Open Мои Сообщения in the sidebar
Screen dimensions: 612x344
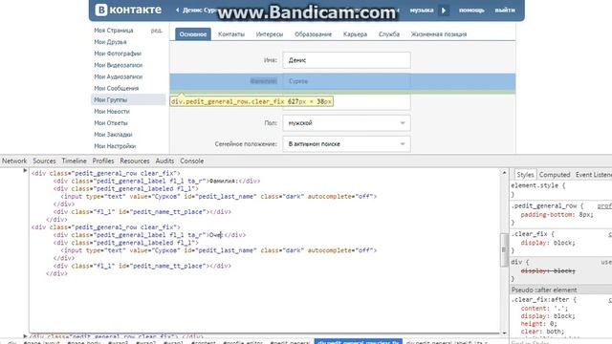pyautogui.click(x=117, y=88)
